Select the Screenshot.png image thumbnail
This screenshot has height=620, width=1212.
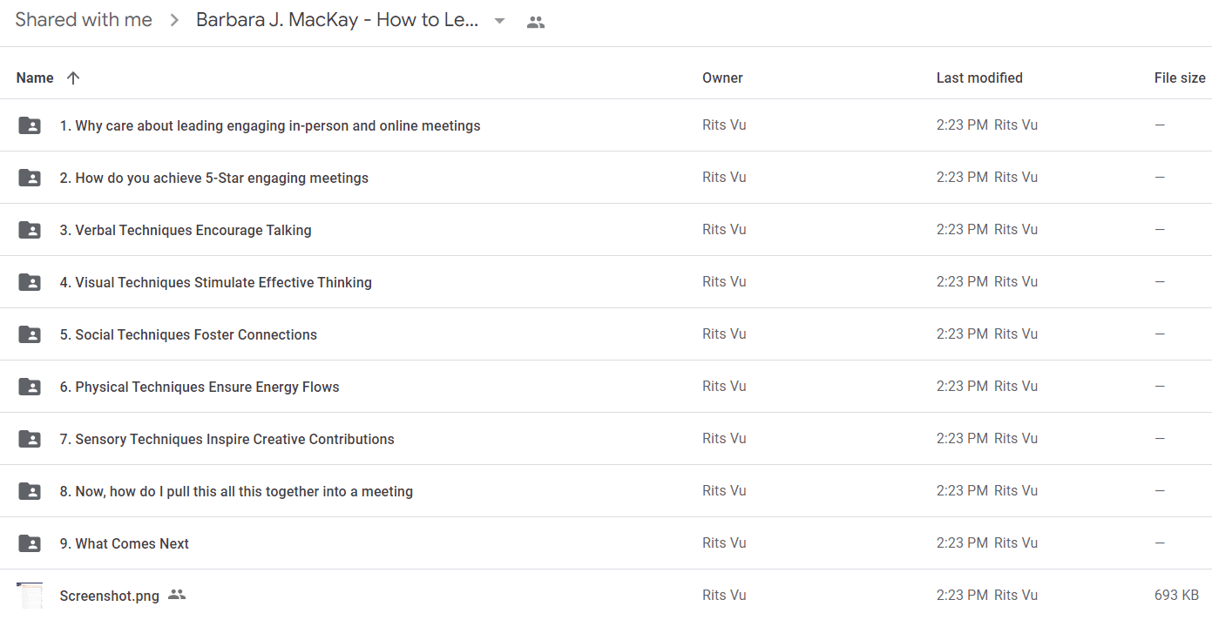30,596
